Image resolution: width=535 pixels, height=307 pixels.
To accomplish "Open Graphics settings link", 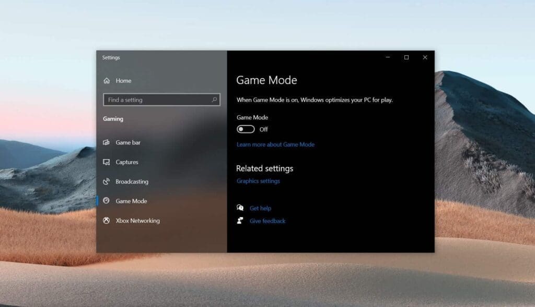I will (x=258, y=181).
